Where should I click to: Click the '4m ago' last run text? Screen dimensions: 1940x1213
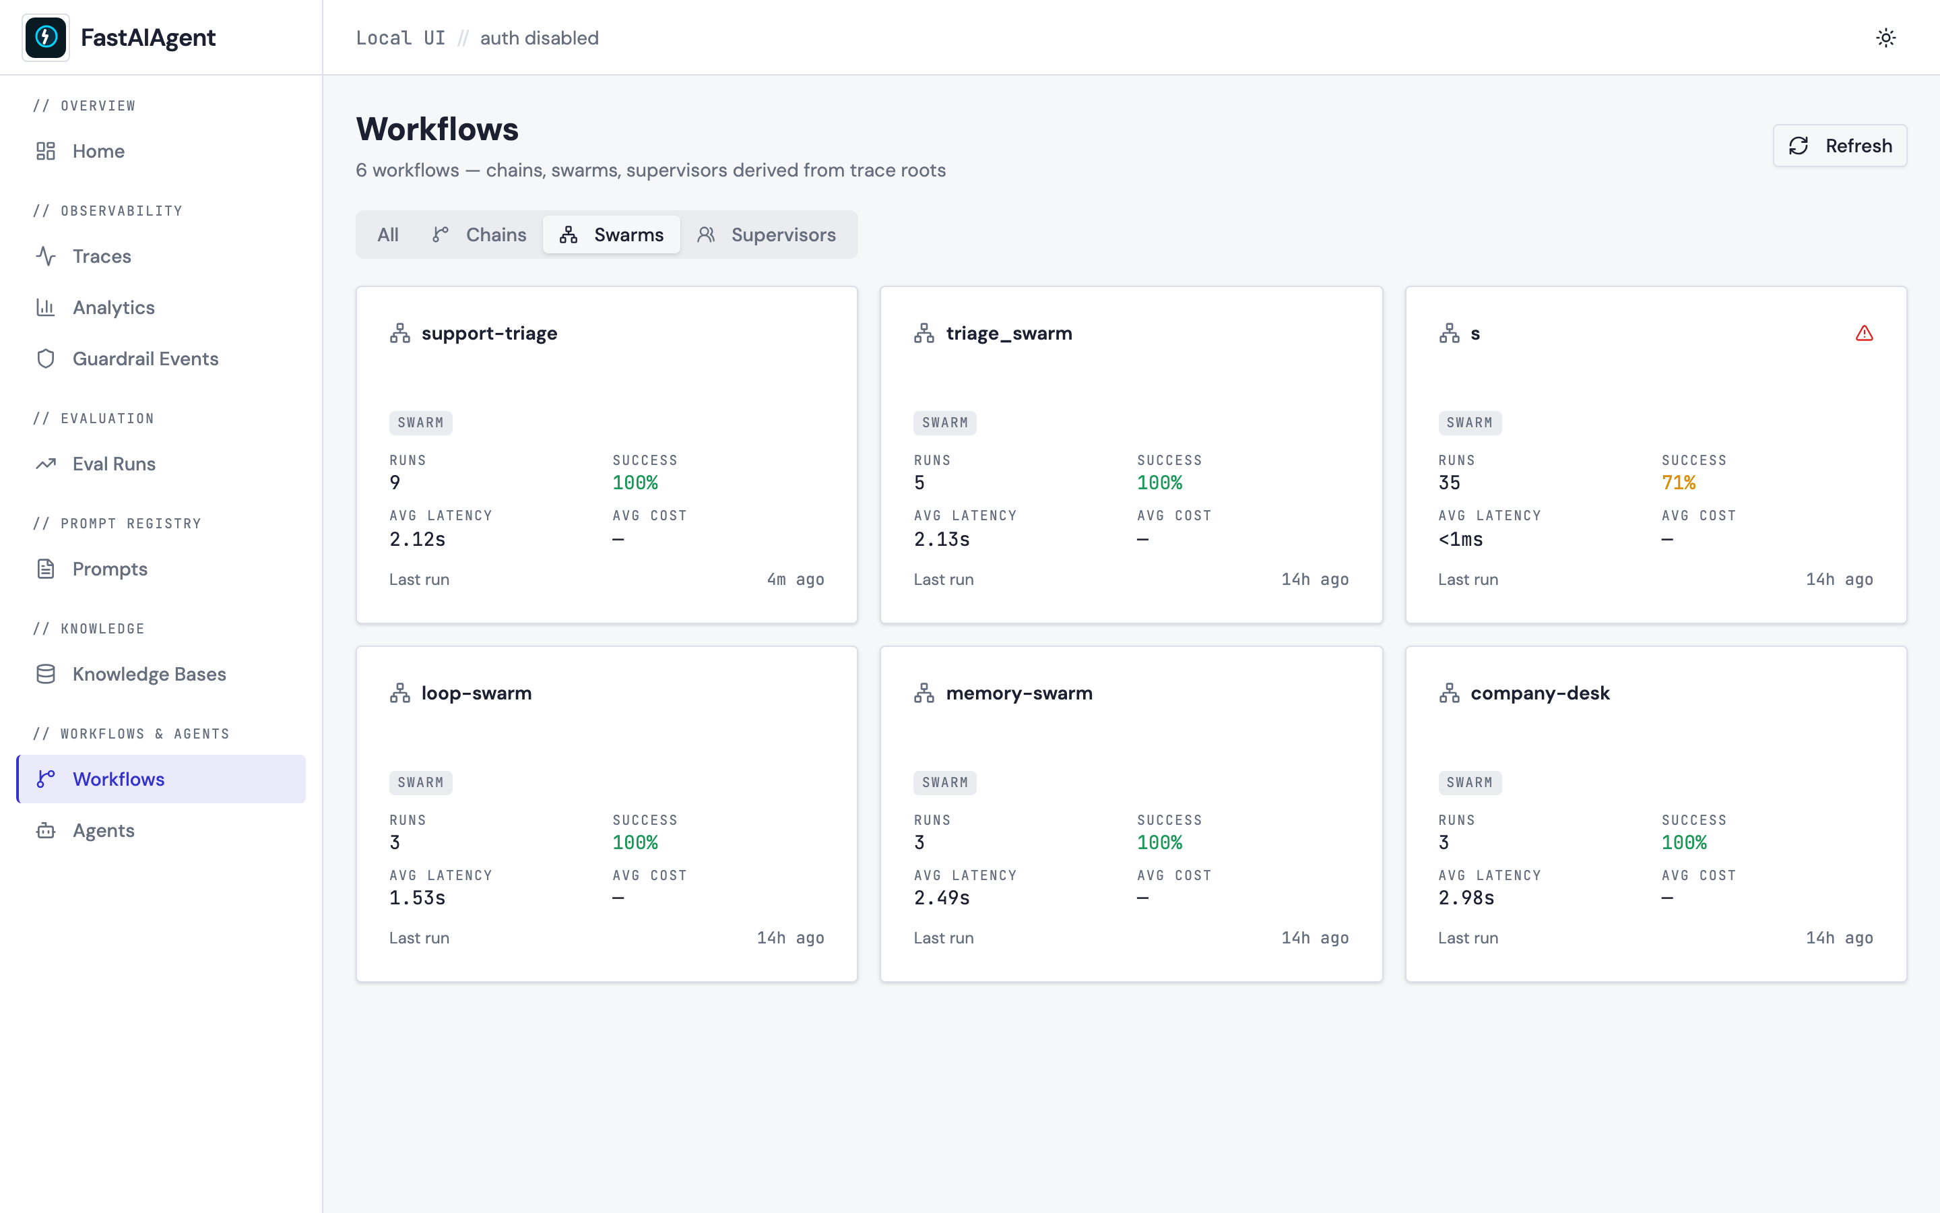click(796, 580)
